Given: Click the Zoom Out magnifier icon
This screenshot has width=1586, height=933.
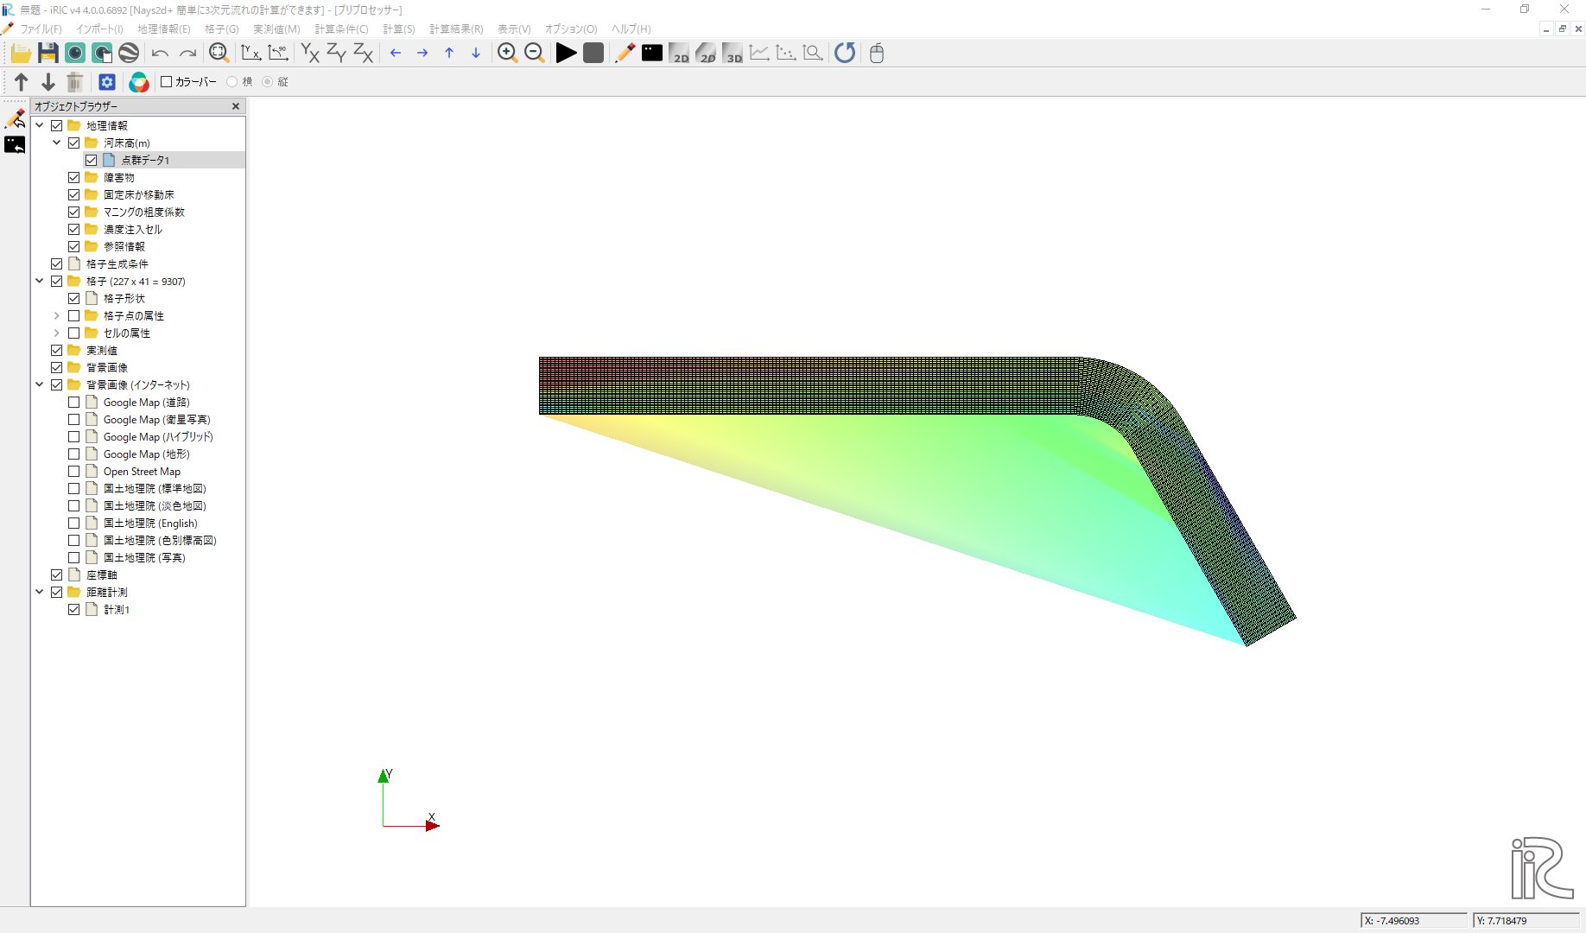Looking at the screenshot, I should (534, 54).
